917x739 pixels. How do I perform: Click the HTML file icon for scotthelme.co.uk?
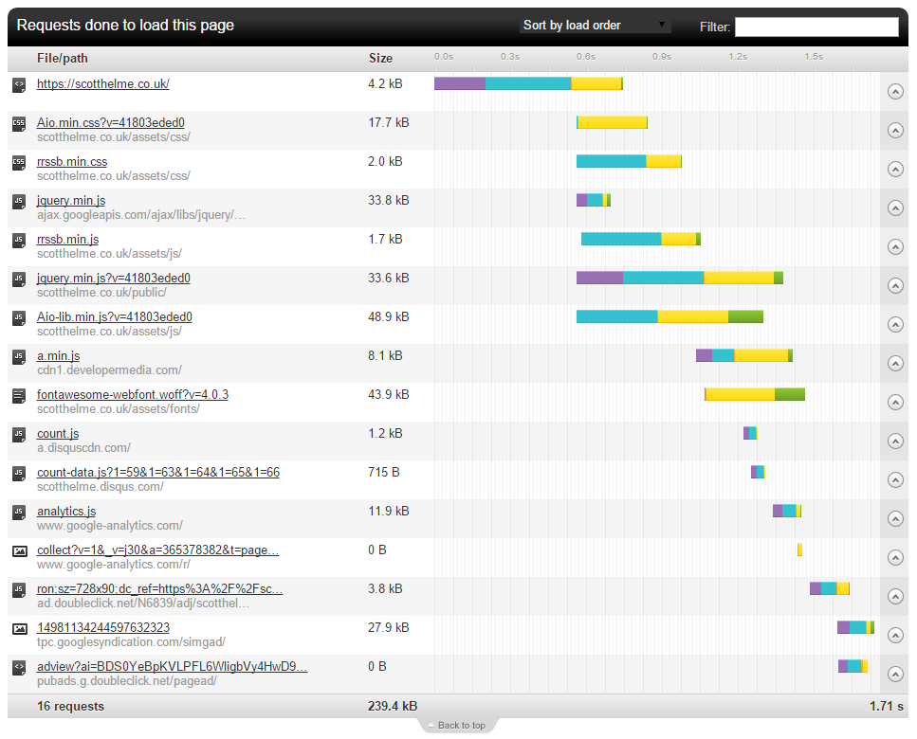click(19, 84)
